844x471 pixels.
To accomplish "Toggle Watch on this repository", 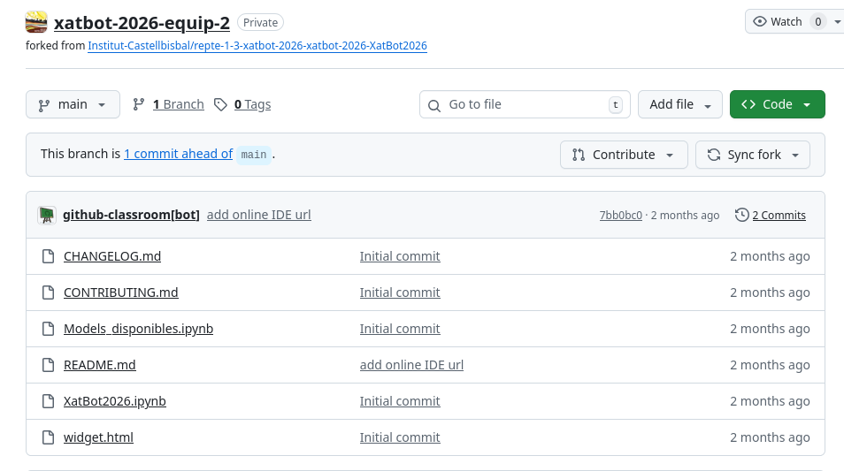I will 777,22.
